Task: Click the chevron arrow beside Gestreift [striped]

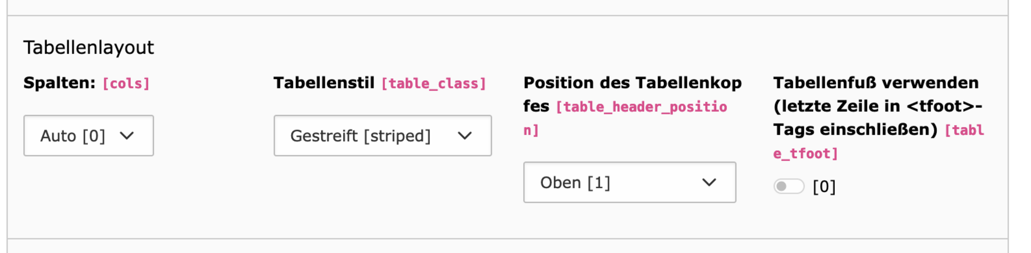Action: [465, 136]
